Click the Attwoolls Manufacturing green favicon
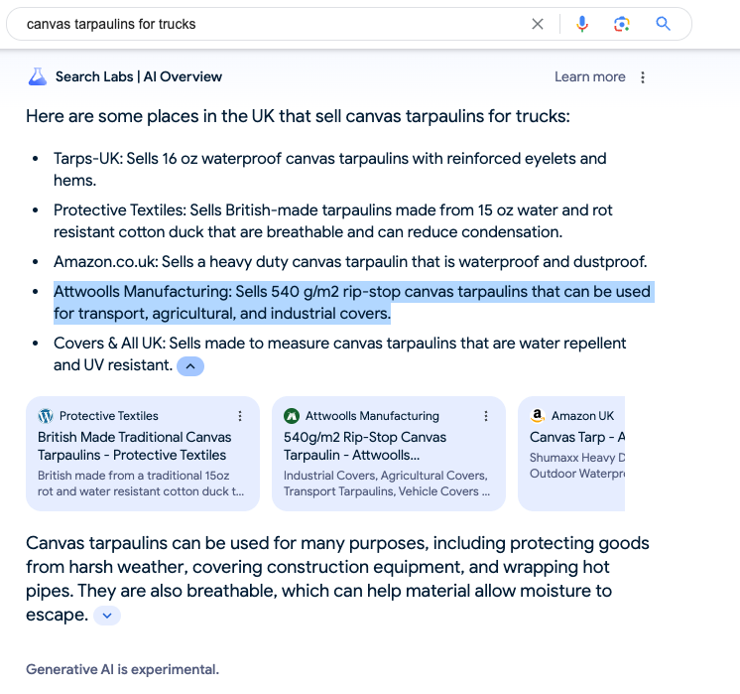This screenshot has width=740, height=694. click(x=292, y=416)
